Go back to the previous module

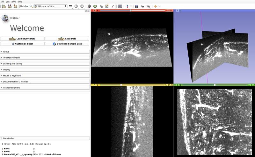tap(76, 6)
